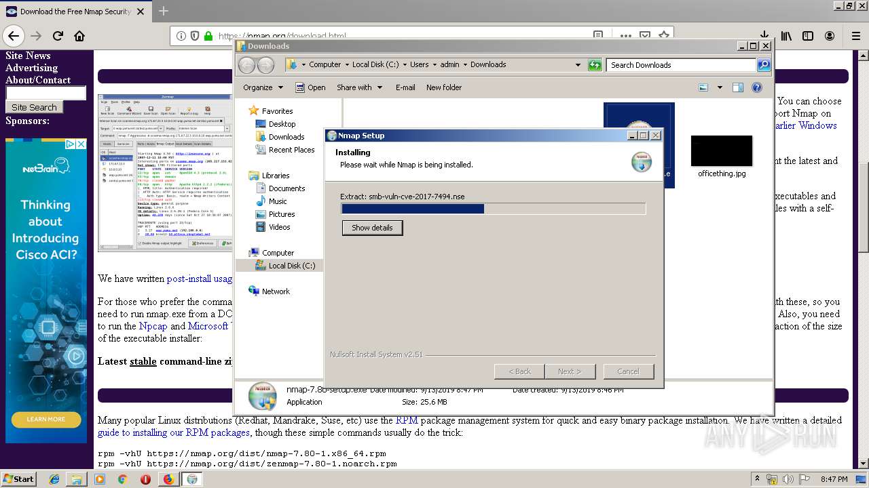This screenshot has width=869, height=488.
Task: Click the Firefox reload page icon
Action: tap(58, 36)
